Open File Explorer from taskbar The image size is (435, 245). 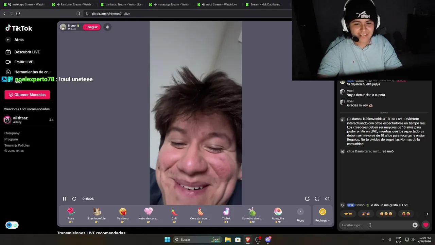click(228, 240)
